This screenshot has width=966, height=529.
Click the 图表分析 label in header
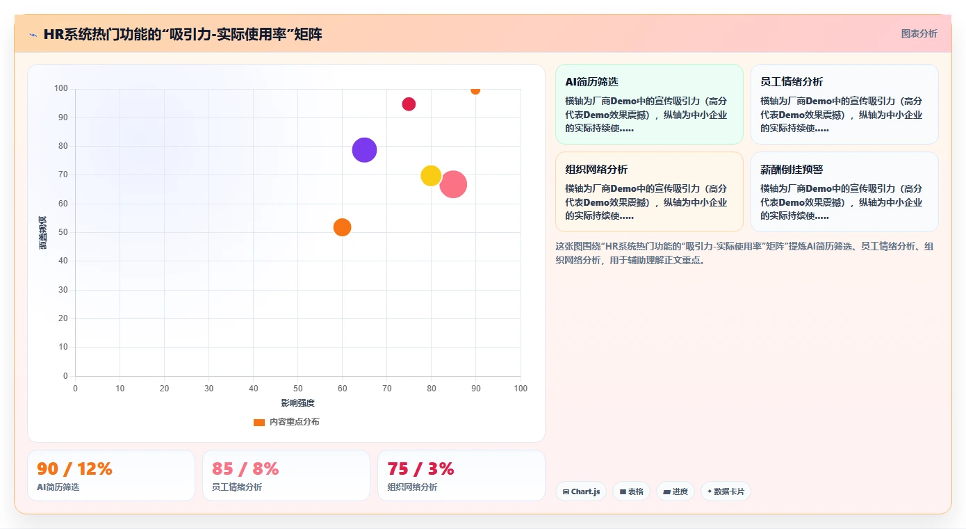click(x=919, y=33)
